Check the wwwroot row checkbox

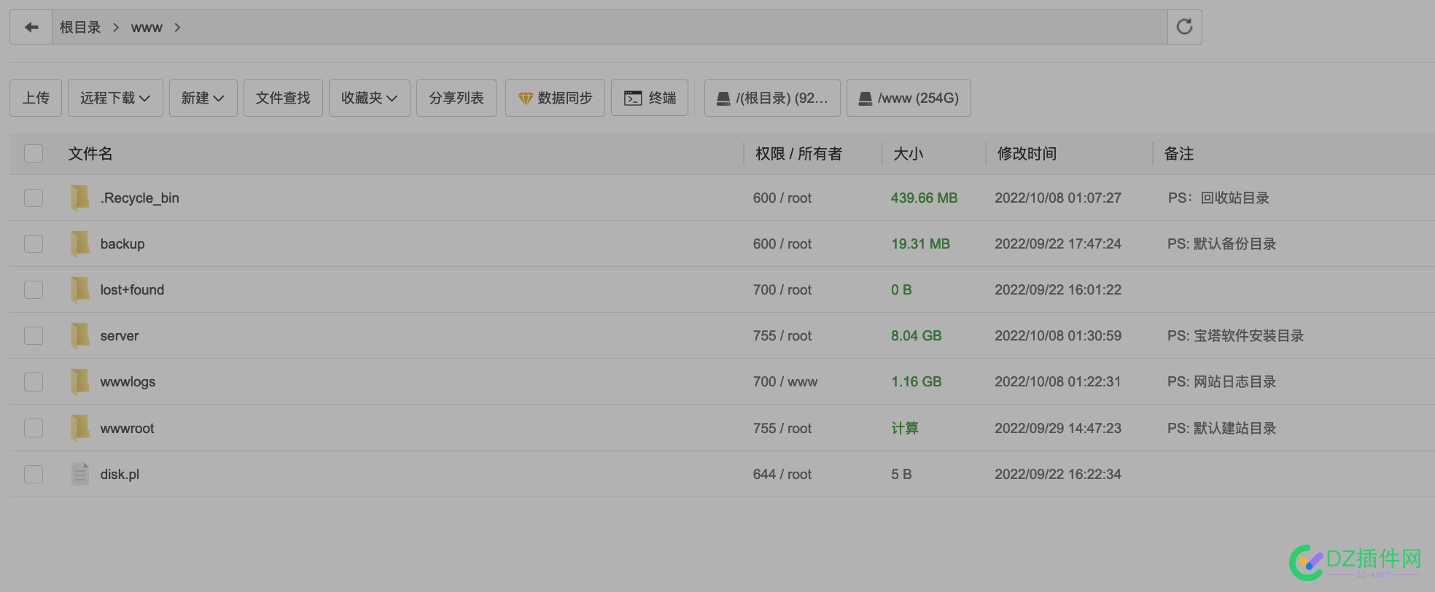click(x=34, y=428)
